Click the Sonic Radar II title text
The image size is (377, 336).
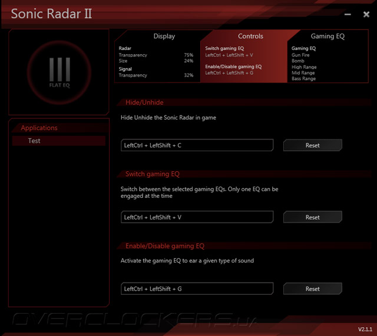[x=51, y=14]
